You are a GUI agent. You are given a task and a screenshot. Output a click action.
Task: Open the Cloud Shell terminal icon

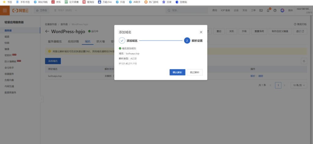[261, 10]
